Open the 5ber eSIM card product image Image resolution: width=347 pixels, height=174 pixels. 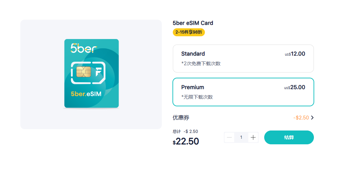91,74
